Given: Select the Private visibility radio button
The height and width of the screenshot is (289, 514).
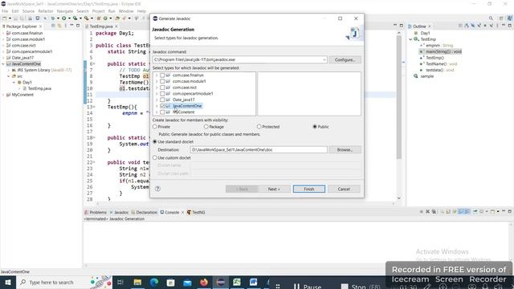Looking at the screenshot, I should click(x=155, y=127).
